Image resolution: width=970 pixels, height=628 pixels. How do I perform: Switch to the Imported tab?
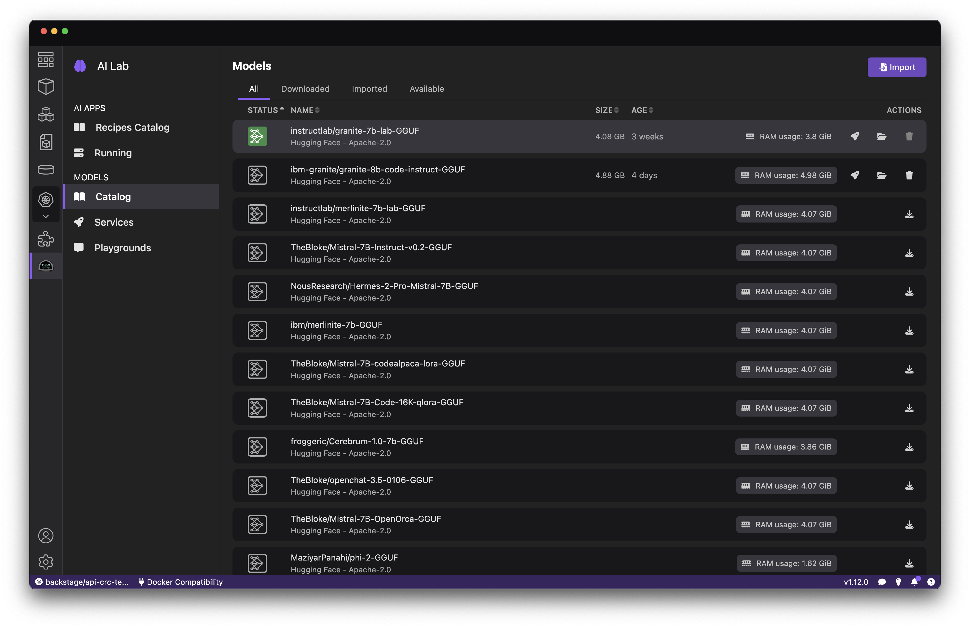point(369,89)
